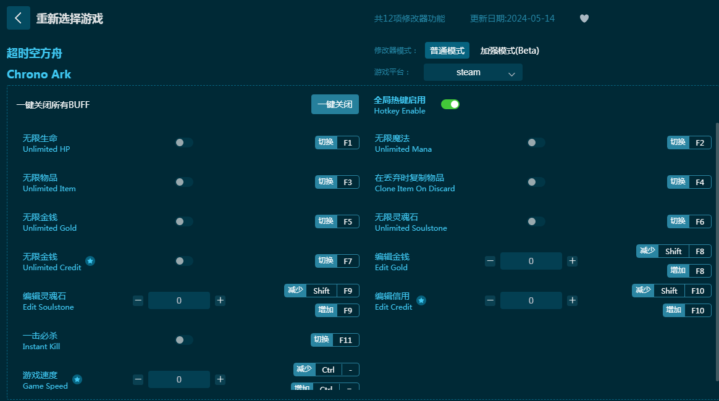This screenshot has width=719, height=401.
Task: Click 重新选择游戏 title text
Action: 70,19
